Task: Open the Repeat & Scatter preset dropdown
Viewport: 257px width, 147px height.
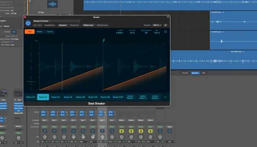Action: [56, 21]
